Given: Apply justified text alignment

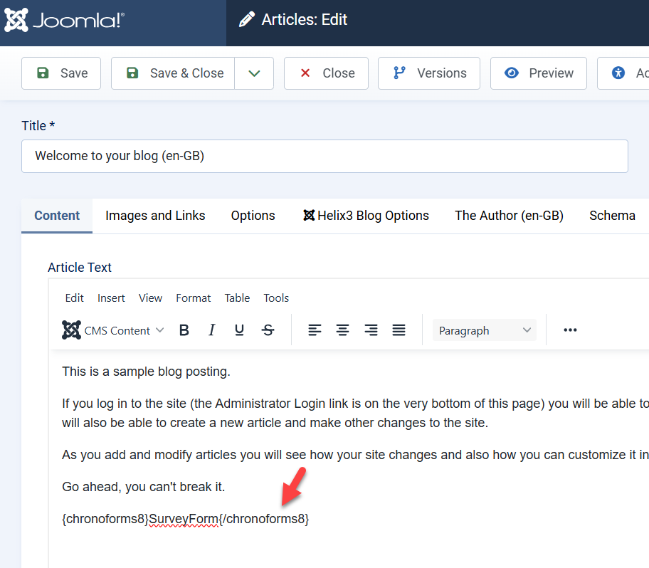Looking at the screenshot, I should [x=399, y=330].
